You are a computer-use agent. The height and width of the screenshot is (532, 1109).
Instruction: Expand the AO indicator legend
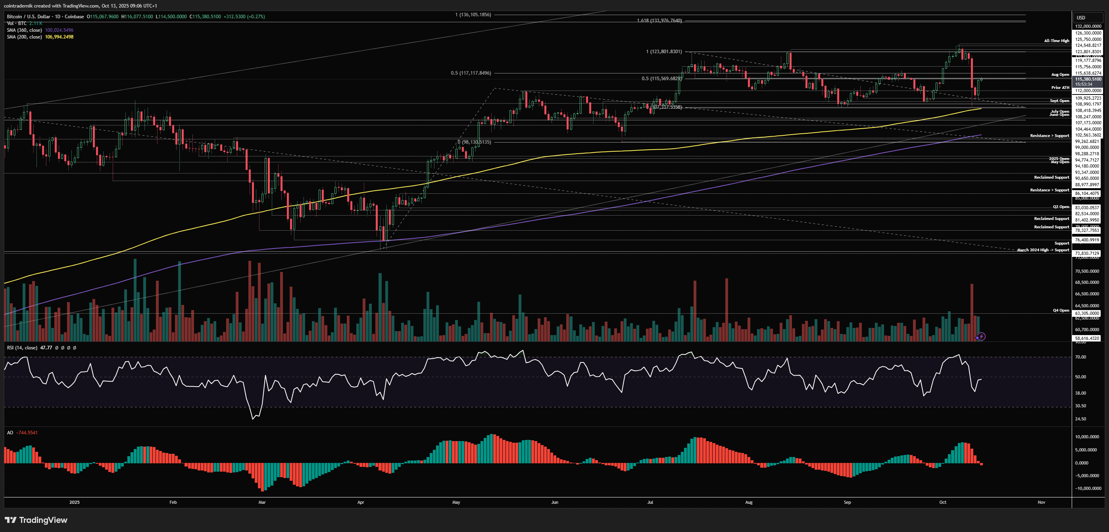10,432
